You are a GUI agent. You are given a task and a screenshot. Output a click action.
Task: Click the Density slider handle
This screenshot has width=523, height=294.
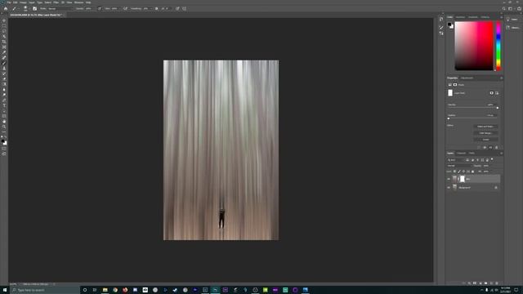[498, 108]
